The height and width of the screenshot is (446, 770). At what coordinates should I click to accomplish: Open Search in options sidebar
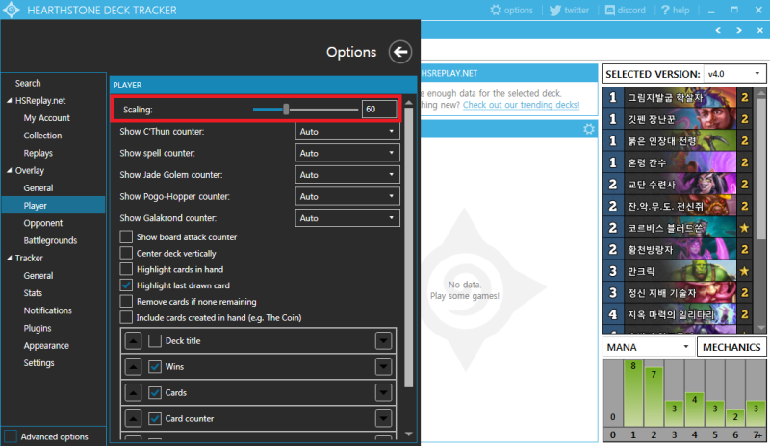pos(28,84)
